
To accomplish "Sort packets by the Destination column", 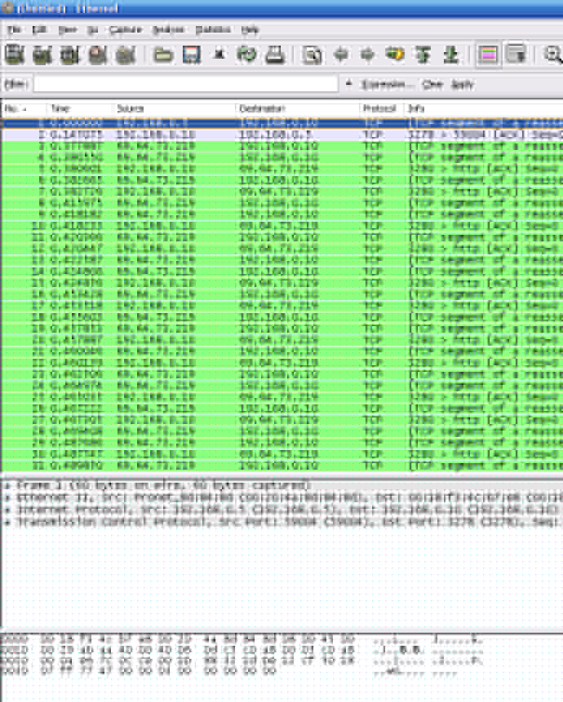I will pyautogui.click(x=298, y=108).
